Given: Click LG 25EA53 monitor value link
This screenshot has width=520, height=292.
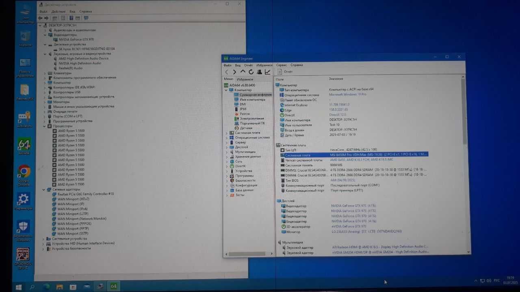Looking at the screenshot, I should [x=367, y=232].
